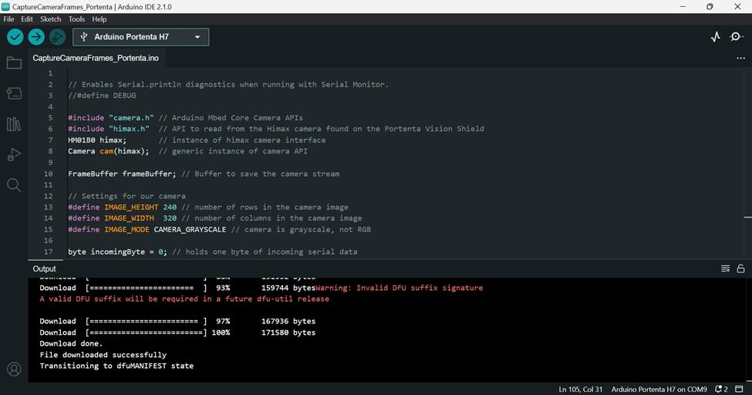The image size is (752, 395).
Task: Click the 100% download progress line
Action: click(x=177, y=333)
